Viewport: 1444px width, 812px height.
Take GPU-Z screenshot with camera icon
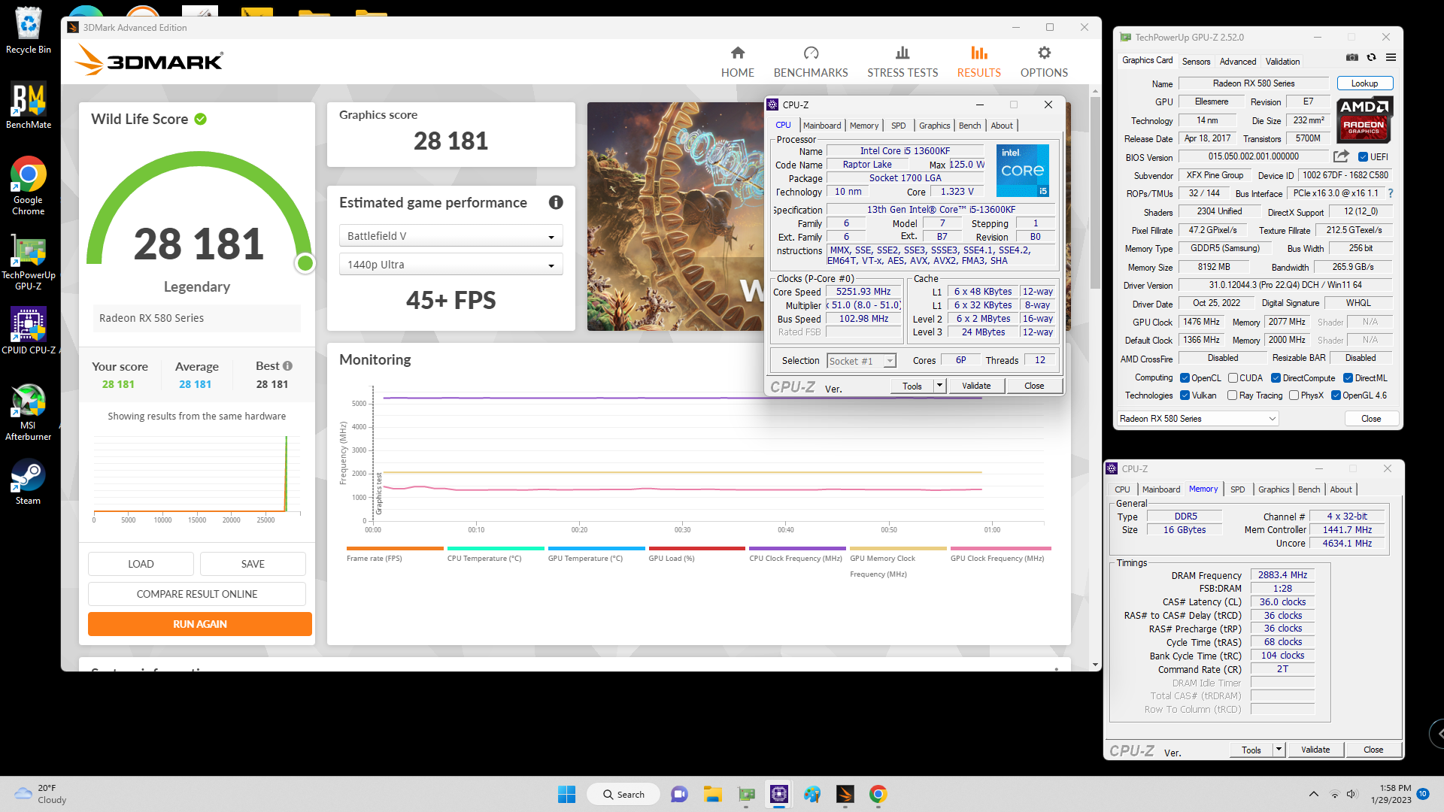pos(1352,57)
